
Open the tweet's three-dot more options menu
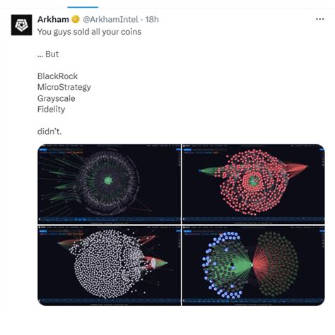(x=319, y=19)
